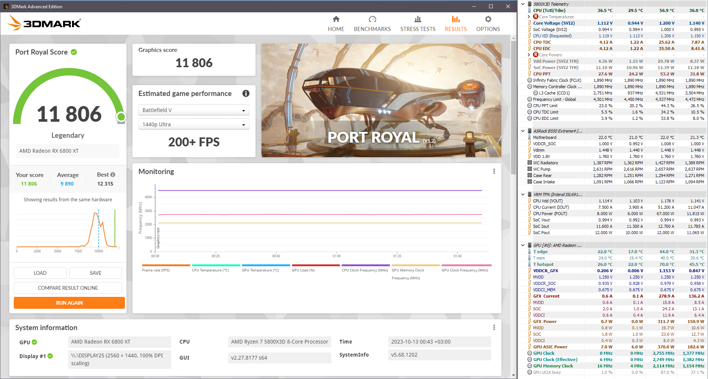The height and width of the screenshot is (379, 708).
Task: Select the Frequency Limit - Global row
Action: 615,99
